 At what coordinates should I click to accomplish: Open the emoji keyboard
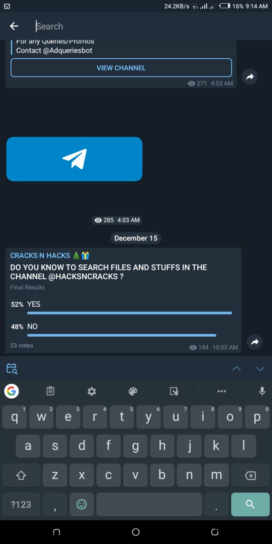(x=82, y=504)
